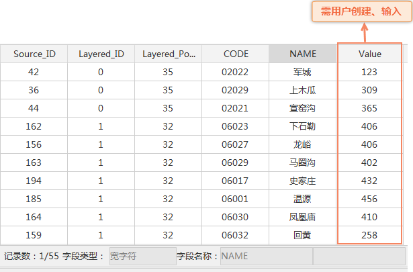The width and height of the screenshot is (413, 272).
Task: Select the Layered_ID column header
Action: click(x=101, y=54)
